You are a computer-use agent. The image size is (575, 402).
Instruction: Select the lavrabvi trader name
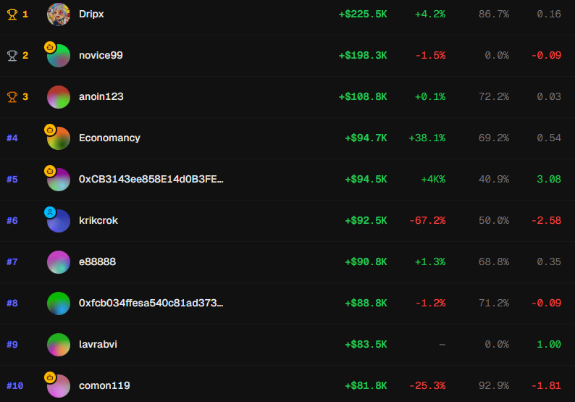click(x=98, y=344)
